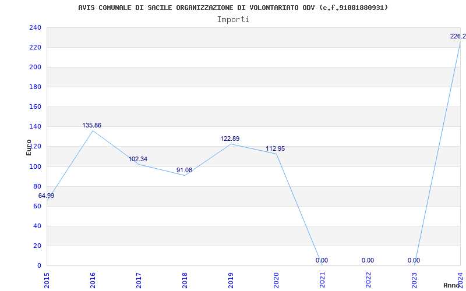
Task: Click the 2019 x-axis year label
Action: [231, 281]
